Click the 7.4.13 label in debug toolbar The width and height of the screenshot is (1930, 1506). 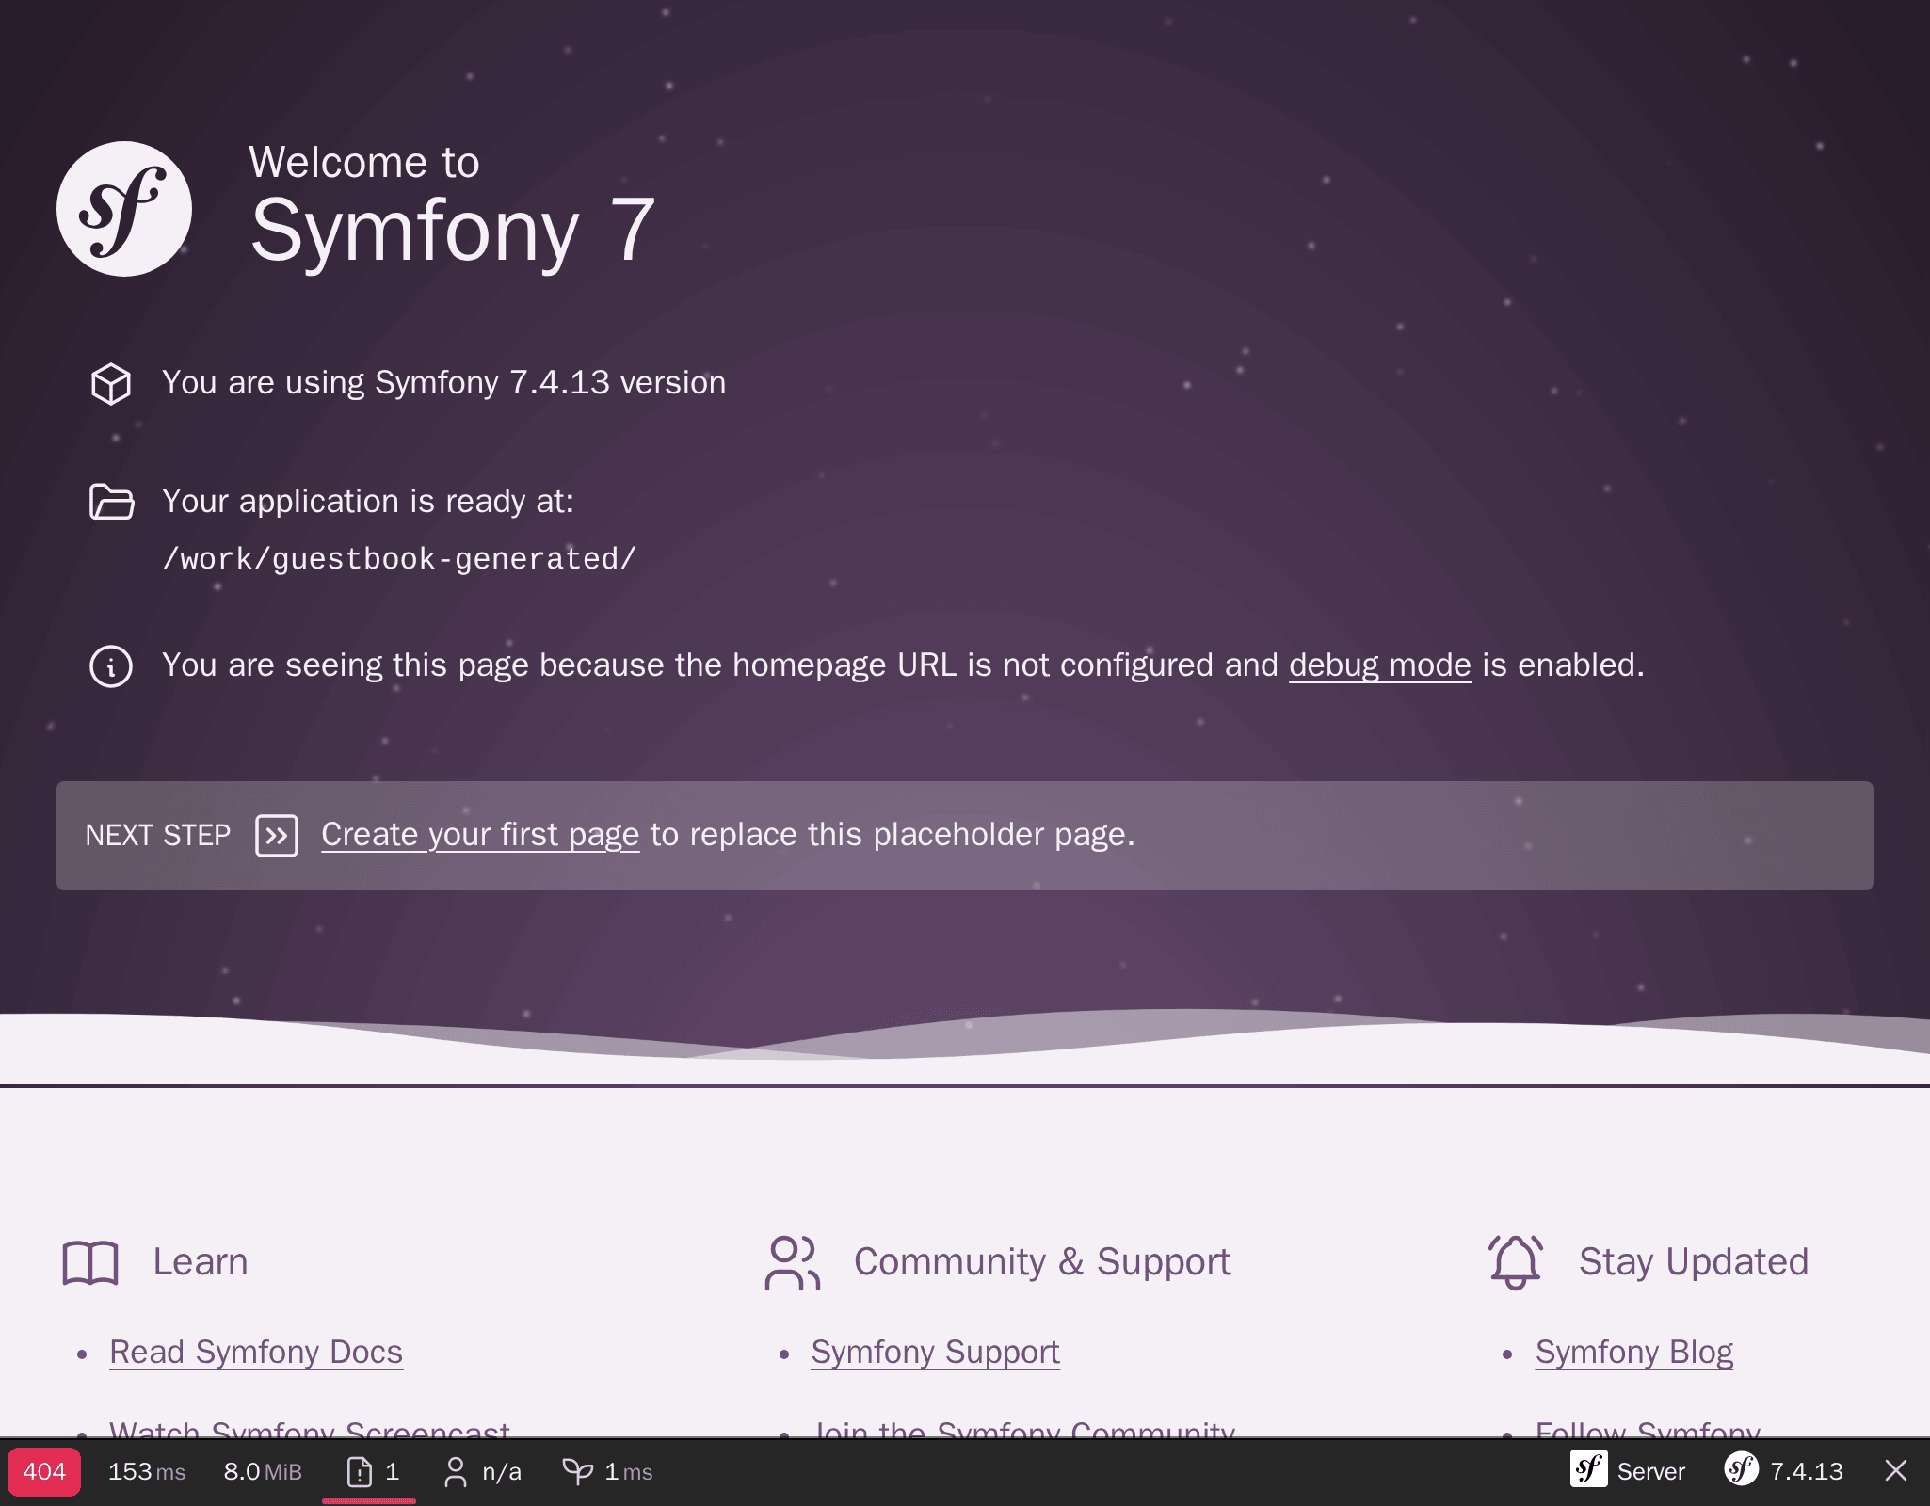pos(1807,1472)
